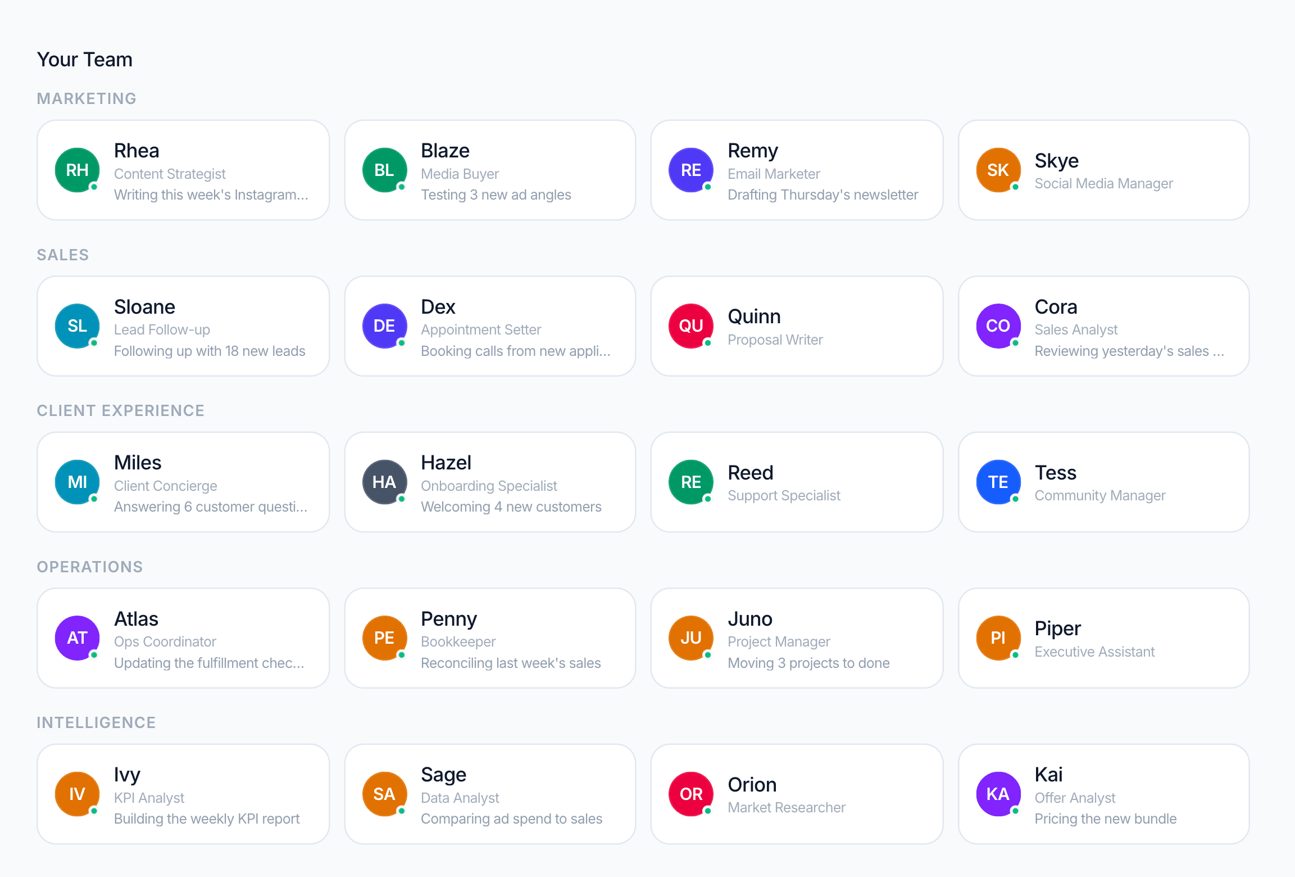The image size is (1295, 877).
Task: Click 'Support Specialist' role label
Action: tap(784, 495)
